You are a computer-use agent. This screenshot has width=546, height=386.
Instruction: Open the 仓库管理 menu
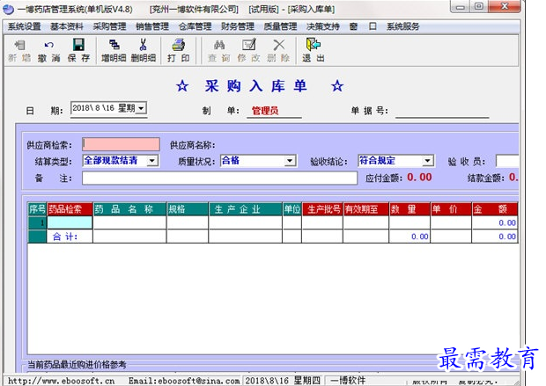(195, 26)
